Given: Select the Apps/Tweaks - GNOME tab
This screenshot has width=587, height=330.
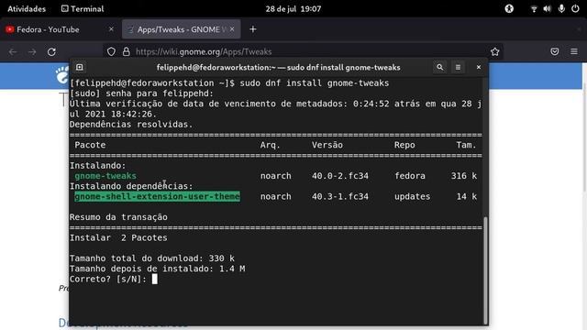Looking at the screenshot, I should (x=182, y=29).
